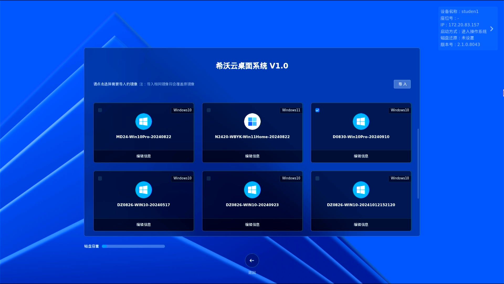
Task: Open 编辑信息 for D0830-Win10Pro-20240910
Action: 361,156
